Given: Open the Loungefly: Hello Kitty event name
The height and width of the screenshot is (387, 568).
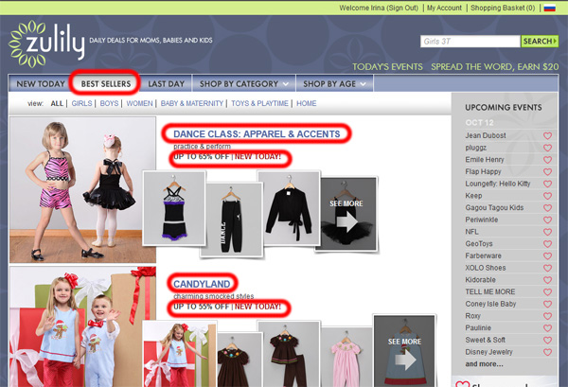Looking at the screenshot, I should click(x=498, y=184).
